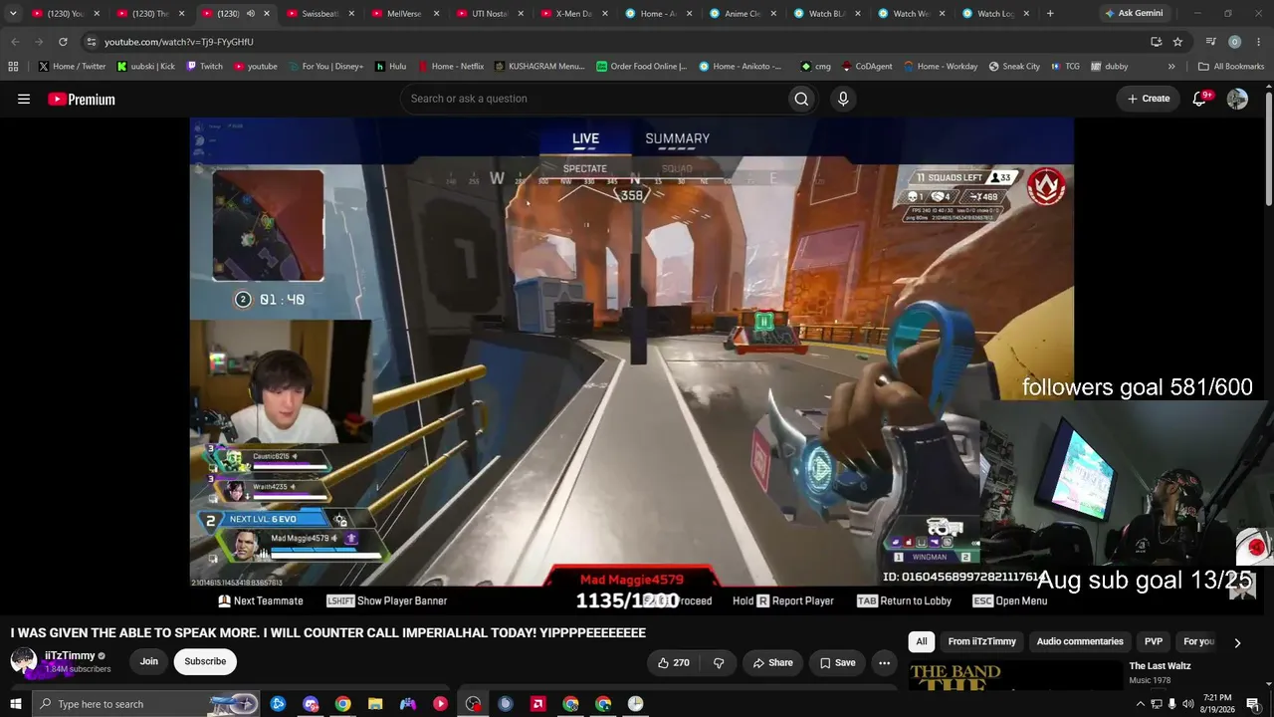Open a new browser tab

point(1050,14)
